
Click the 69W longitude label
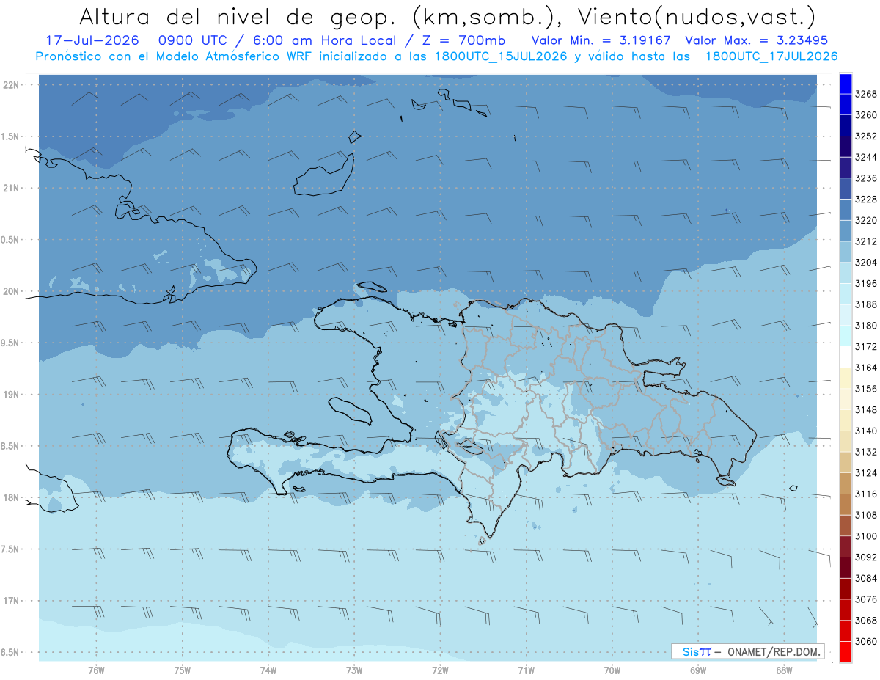pyautogui.click(x=698, y=670)
